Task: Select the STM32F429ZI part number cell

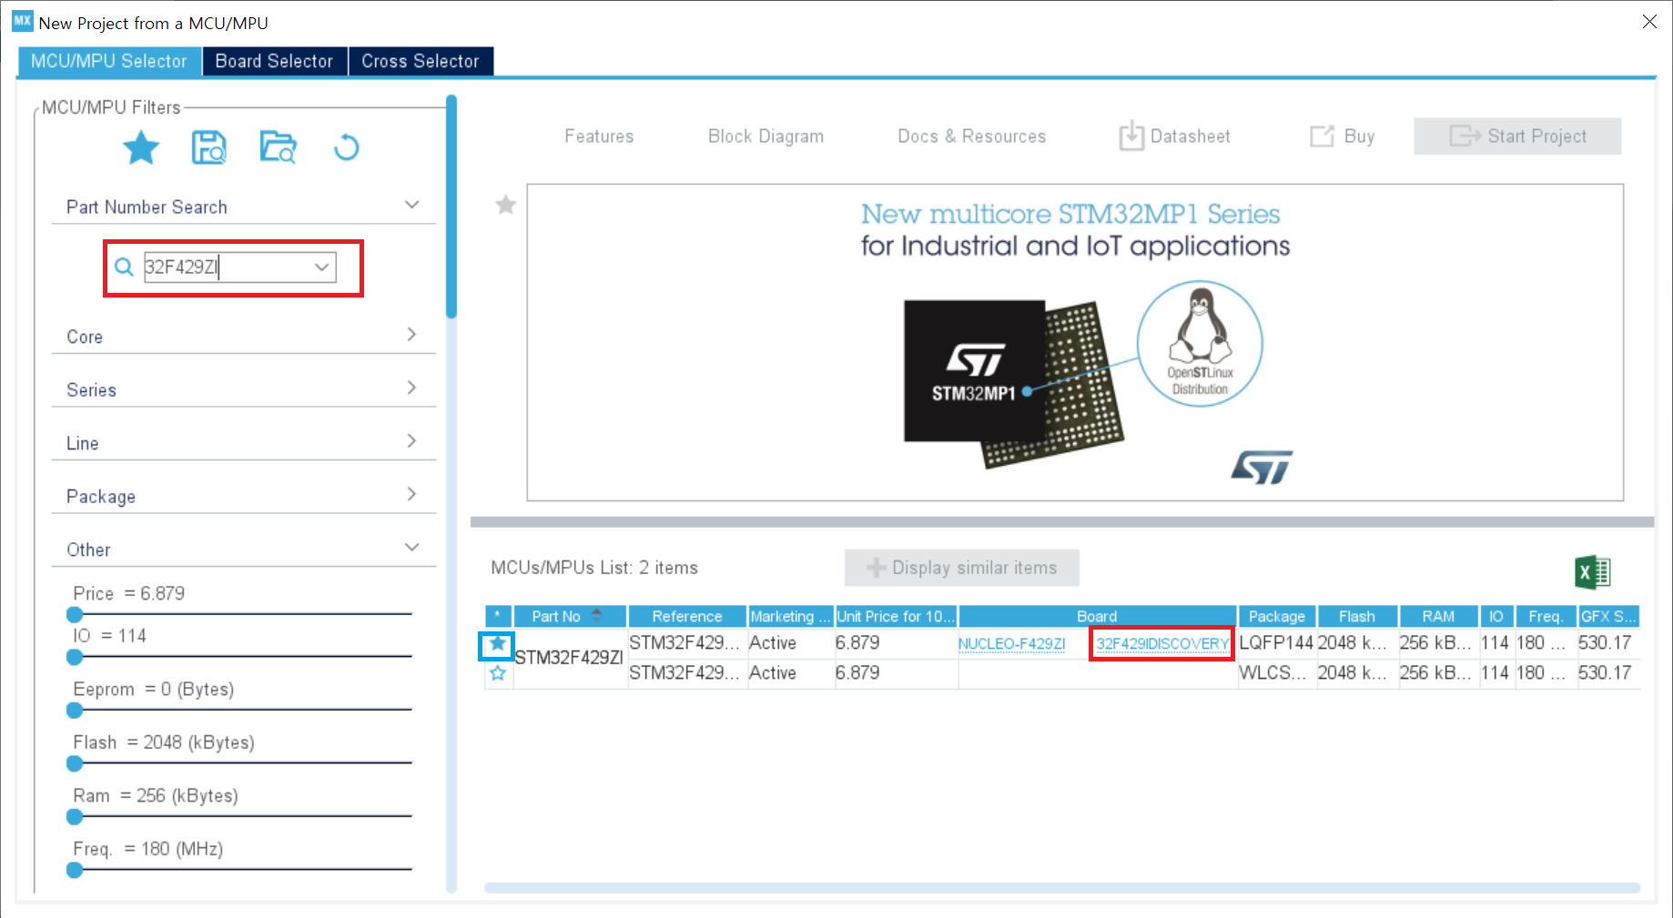Action: click(x=570, y=658)
